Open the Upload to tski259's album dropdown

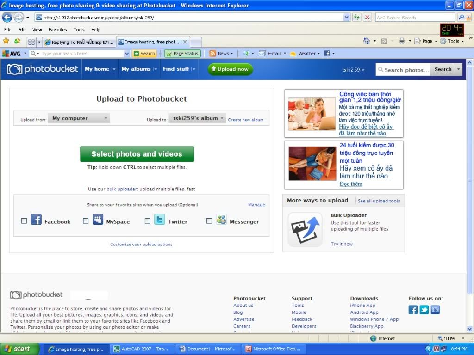tap(197, 118)
